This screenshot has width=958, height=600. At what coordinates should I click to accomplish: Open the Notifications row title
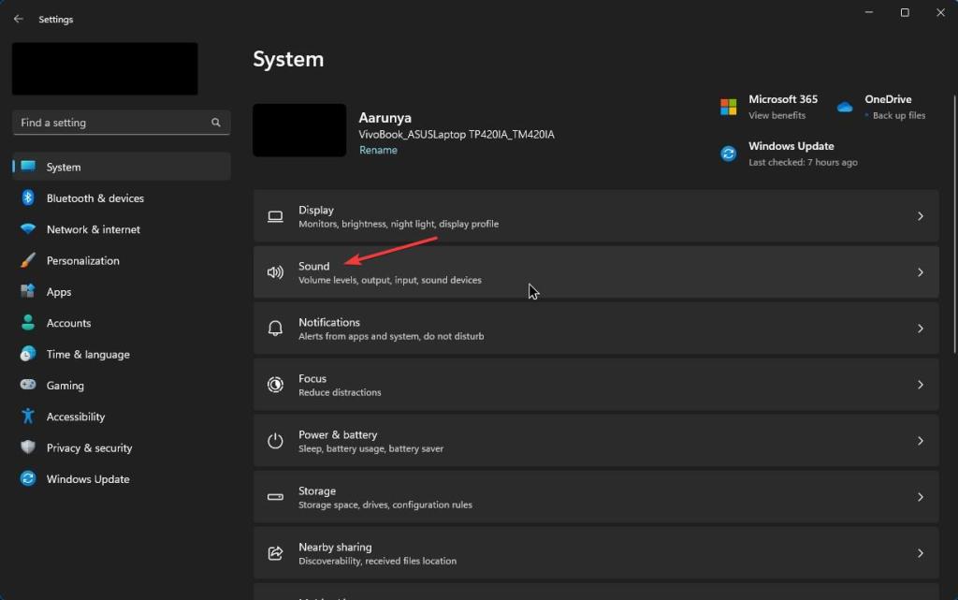(329, 322)
